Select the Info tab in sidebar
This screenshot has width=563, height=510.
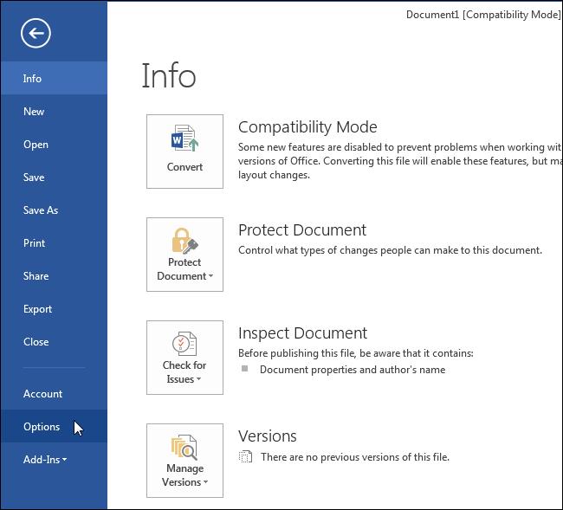tap(54, 78)
